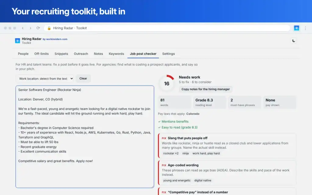The image size is (312, 195).
Task: Click the Hiring Radar logo icon
Action: 17,41
